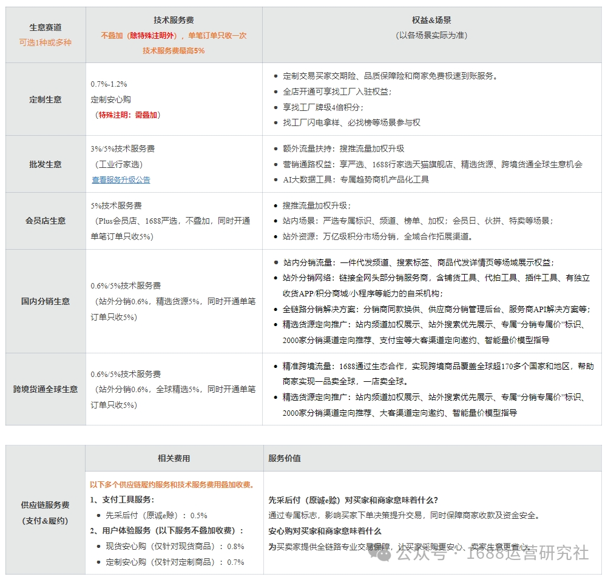This screenshot has width=608, height=577.
Task: Click the bullet starting 精准跨境流量
Action: [437, 374]
